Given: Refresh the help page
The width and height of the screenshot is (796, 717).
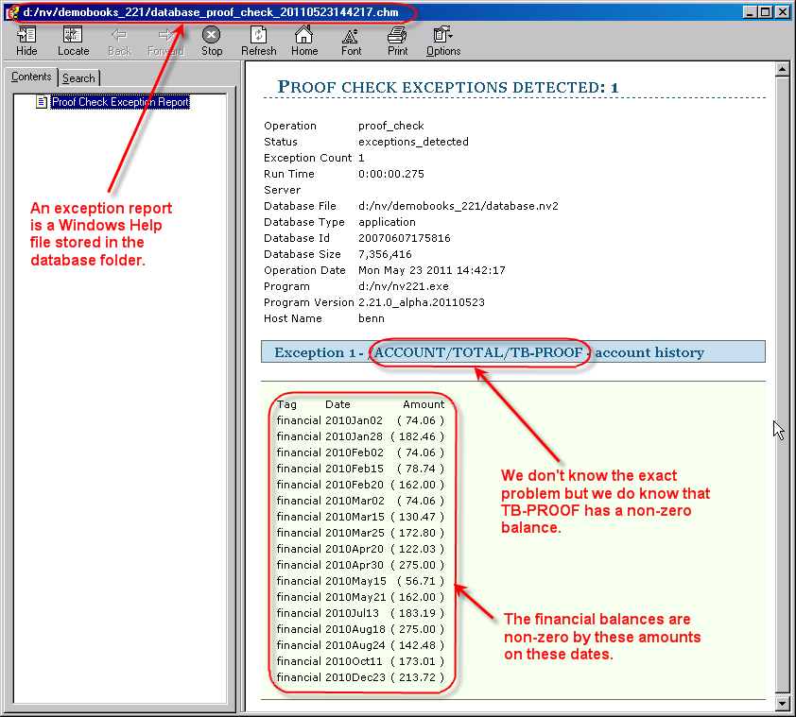Looking at the screenshot, I should pos(258,41).
